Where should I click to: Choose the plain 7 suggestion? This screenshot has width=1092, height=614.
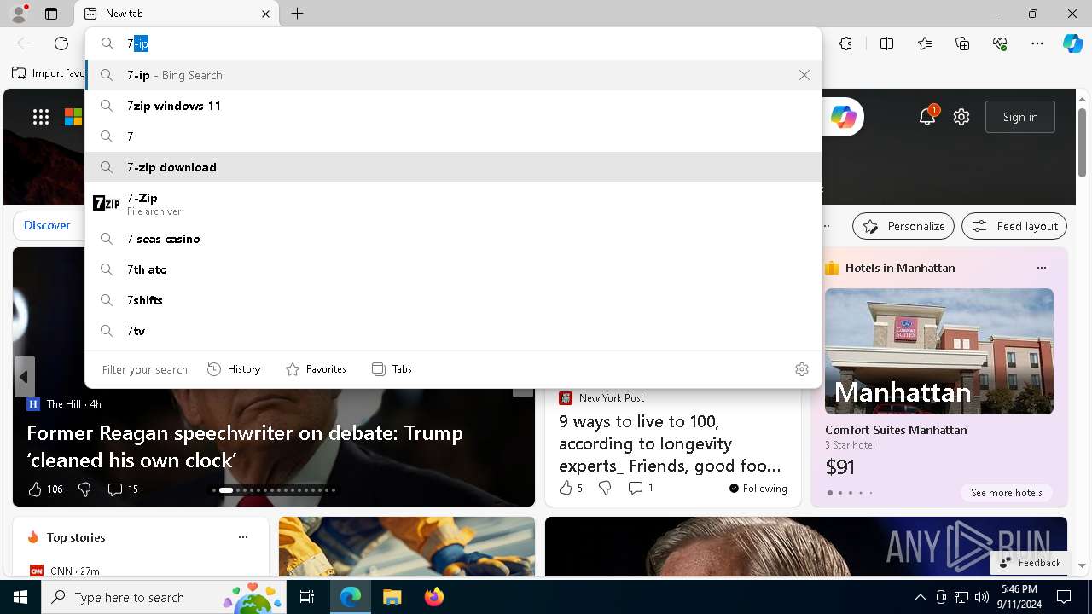(x=453, y=136)
